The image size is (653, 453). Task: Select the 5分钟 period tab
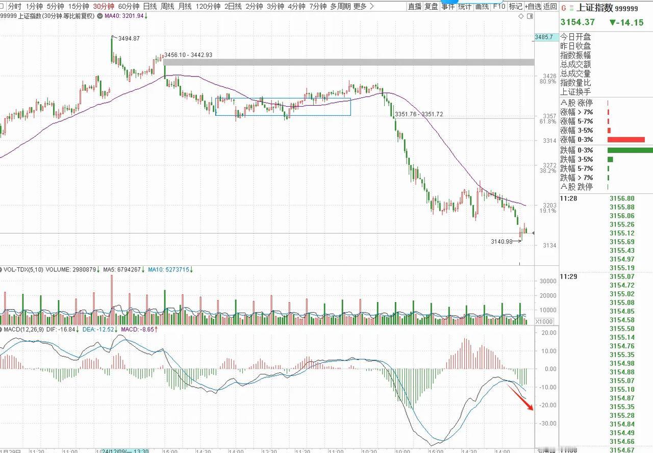click(x=55, y=6)
